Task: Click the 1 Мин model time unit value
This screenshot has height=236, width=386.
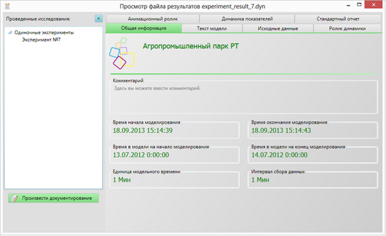Action: click(122, 180)
